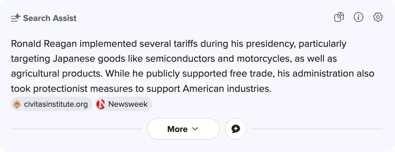
Task: Click the Search Assist sparkle icon
Action: [15, 18]
